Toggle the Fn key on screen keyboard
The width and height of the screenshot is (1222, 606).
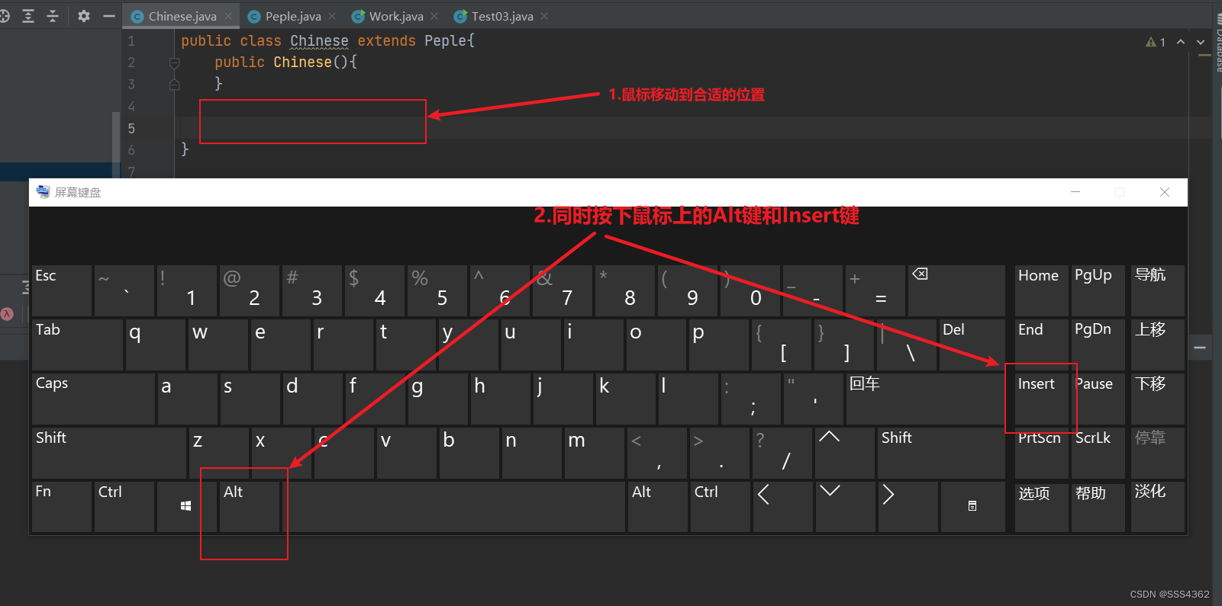pyautogui.click(x=62, y=507)
